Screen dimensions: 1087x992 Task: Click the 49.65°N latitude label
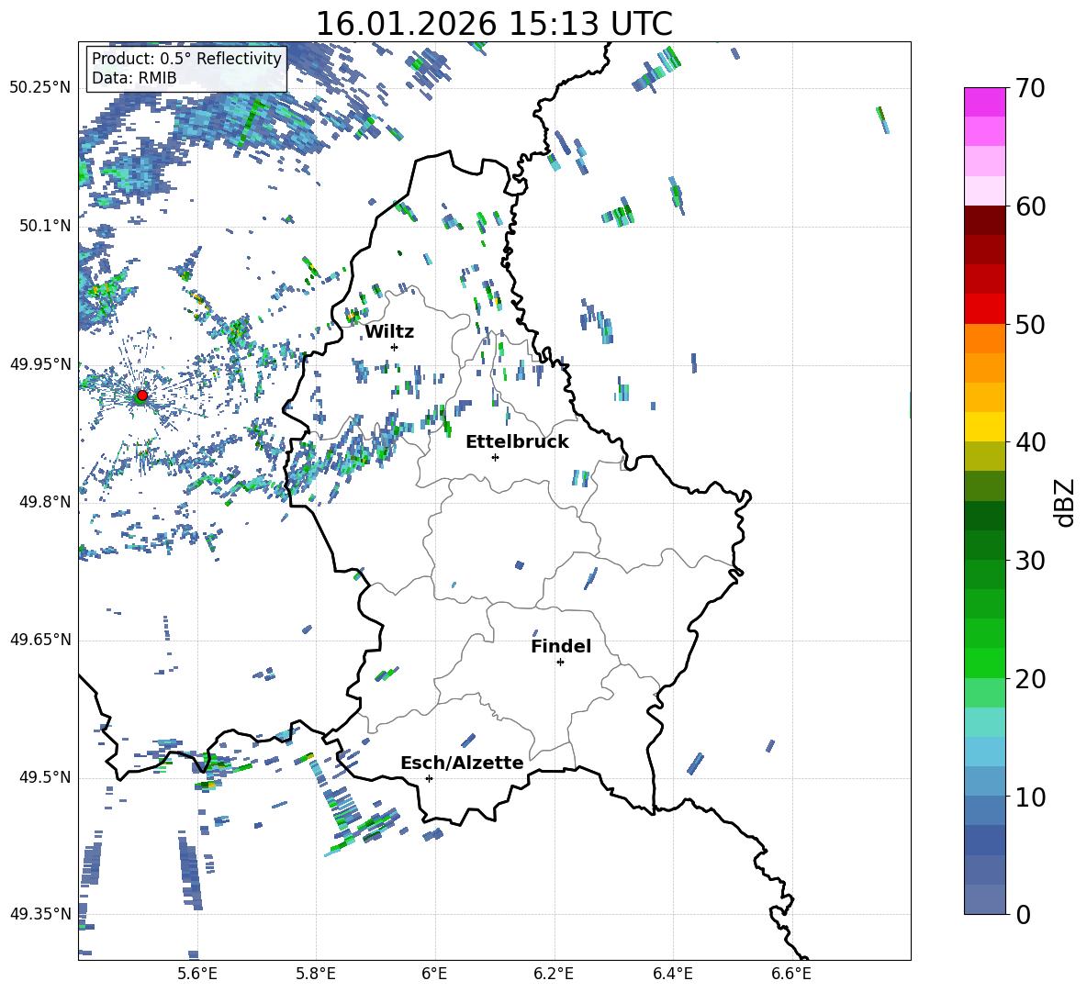[40, 640]
